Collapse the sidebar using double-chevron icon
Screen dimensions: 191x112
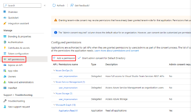[45, 5]
